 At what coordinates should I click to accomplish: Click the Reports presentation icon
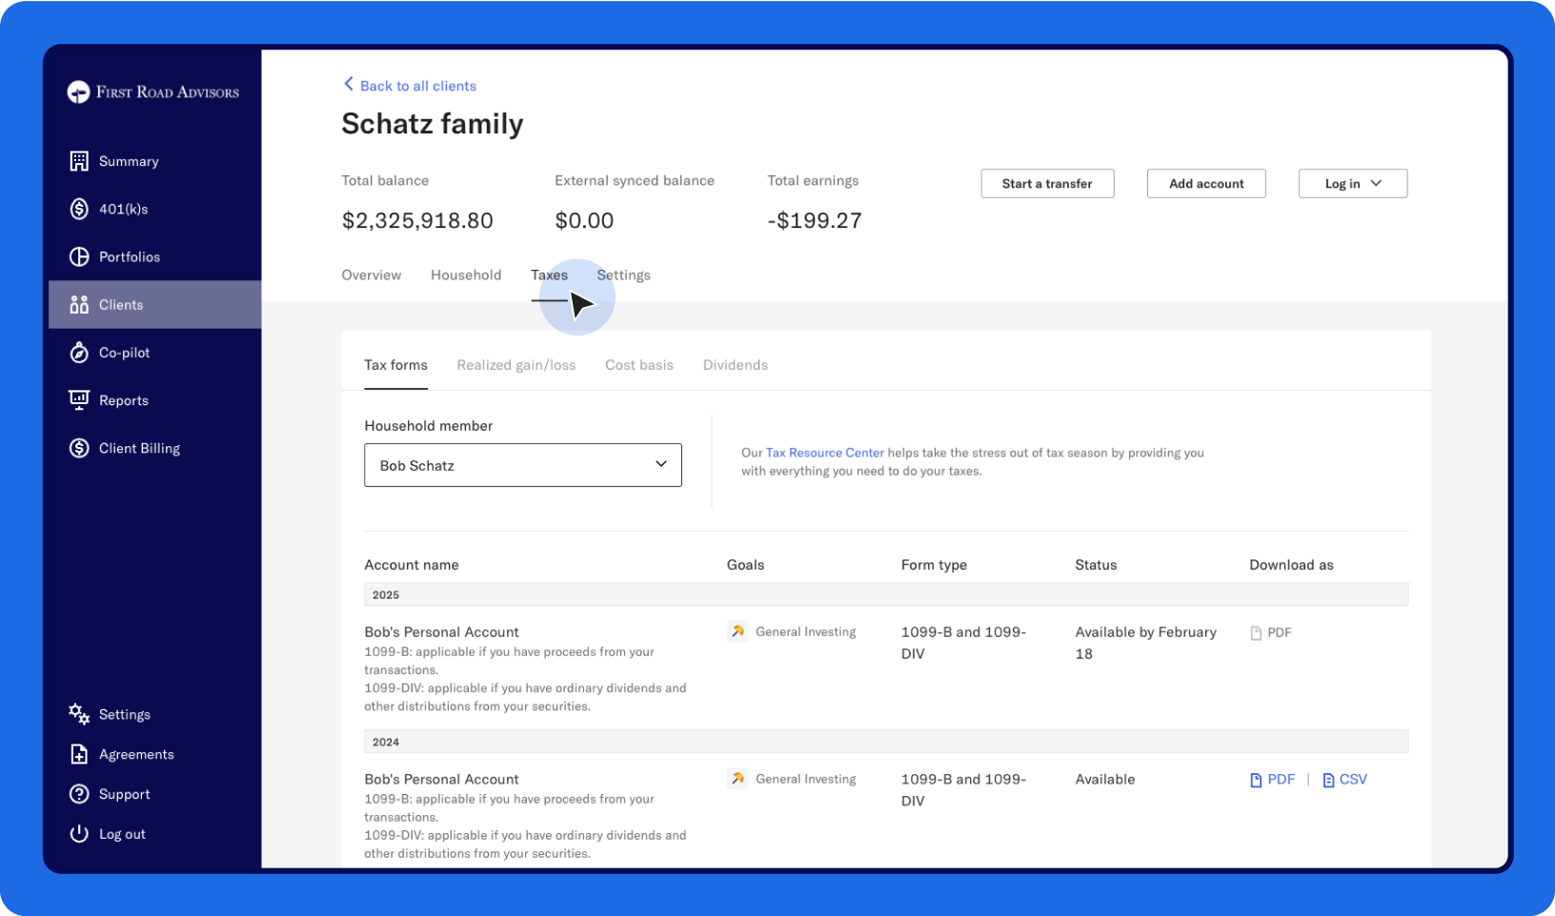point(79,400)
